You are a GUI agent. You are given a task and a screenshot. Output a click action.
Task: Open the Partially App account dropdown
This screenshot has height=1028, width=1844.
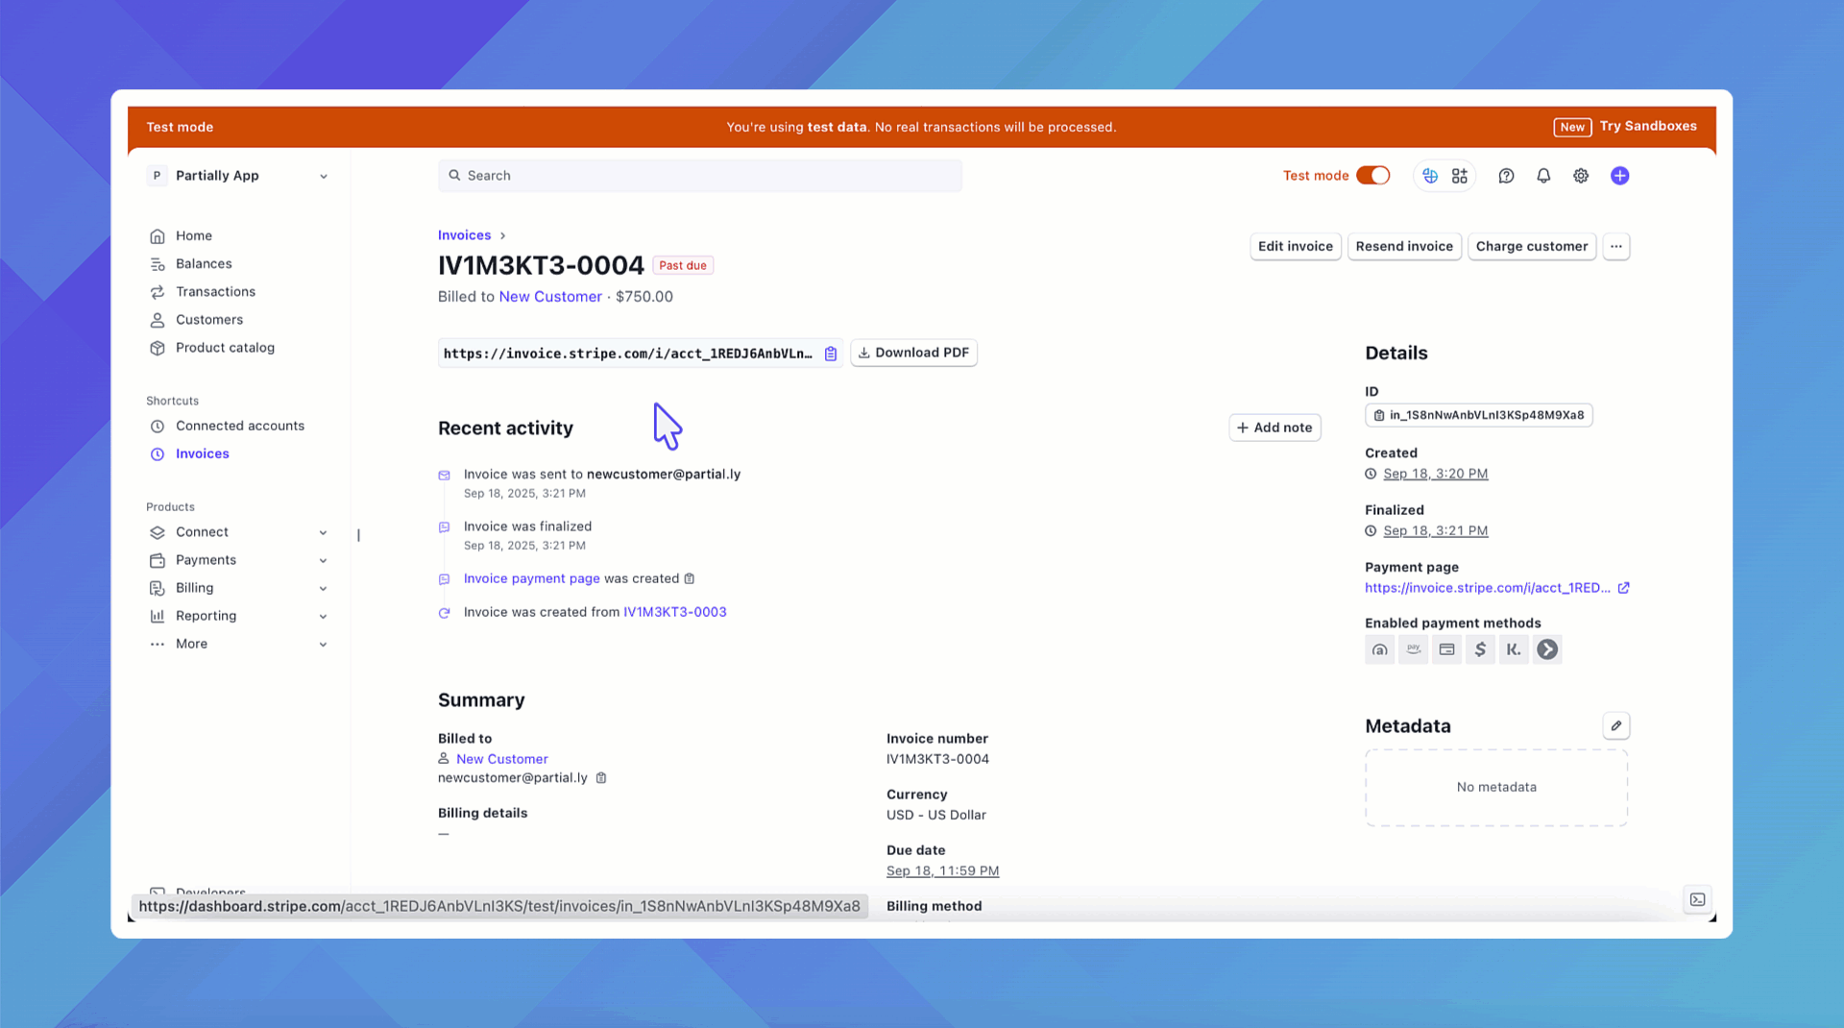(x=238, y=176)
